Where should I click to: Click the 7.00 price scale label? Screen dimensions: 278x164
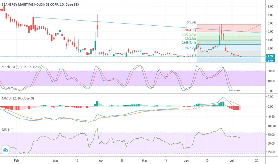tap(270, 15)
